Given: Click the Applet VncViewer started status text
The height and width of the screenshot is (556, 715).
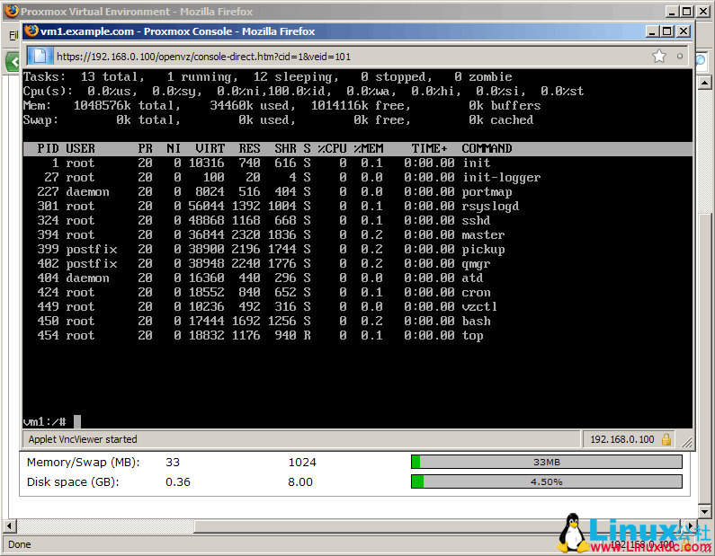Looking at the screenshot, I should click(83, 439).
